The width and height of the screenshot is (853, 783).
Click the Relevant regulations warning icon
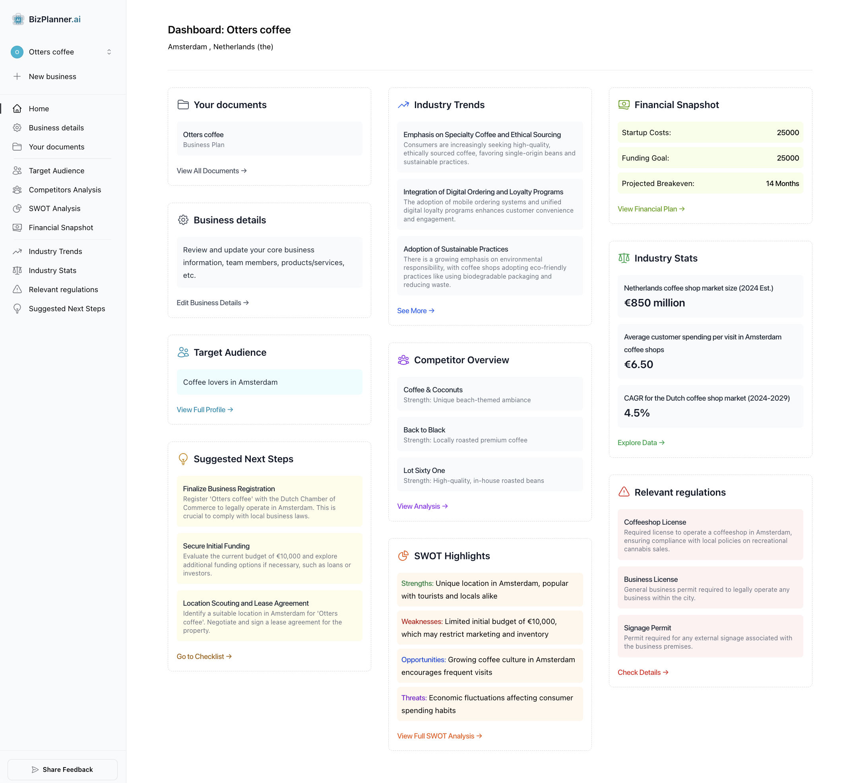[17, 289]
